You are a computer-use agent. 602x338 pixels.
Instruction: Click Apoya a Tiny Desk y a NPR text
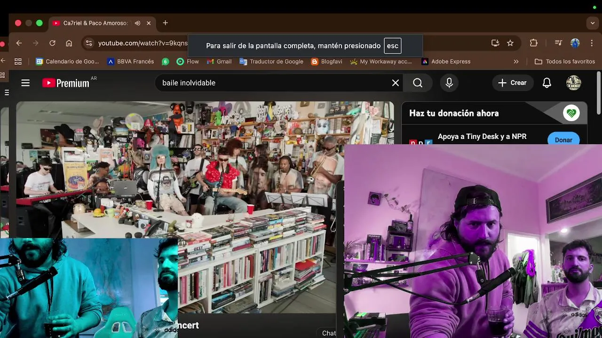pos(482,137)
